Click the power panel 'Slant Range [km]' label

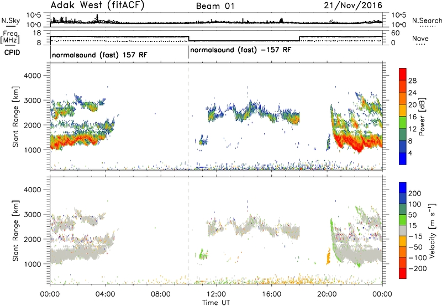(15, 117)
